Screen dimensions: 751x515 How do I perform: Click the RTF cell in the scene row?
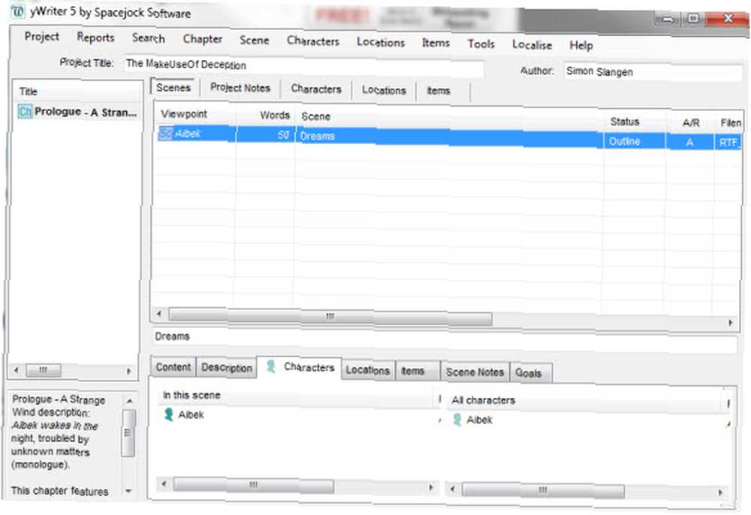[728, 143]
